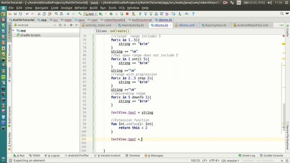Open the VCS menu
Image resolution: width=290 pixels, height=163 pixels.
pyautogui.click(x=121, y=8)
